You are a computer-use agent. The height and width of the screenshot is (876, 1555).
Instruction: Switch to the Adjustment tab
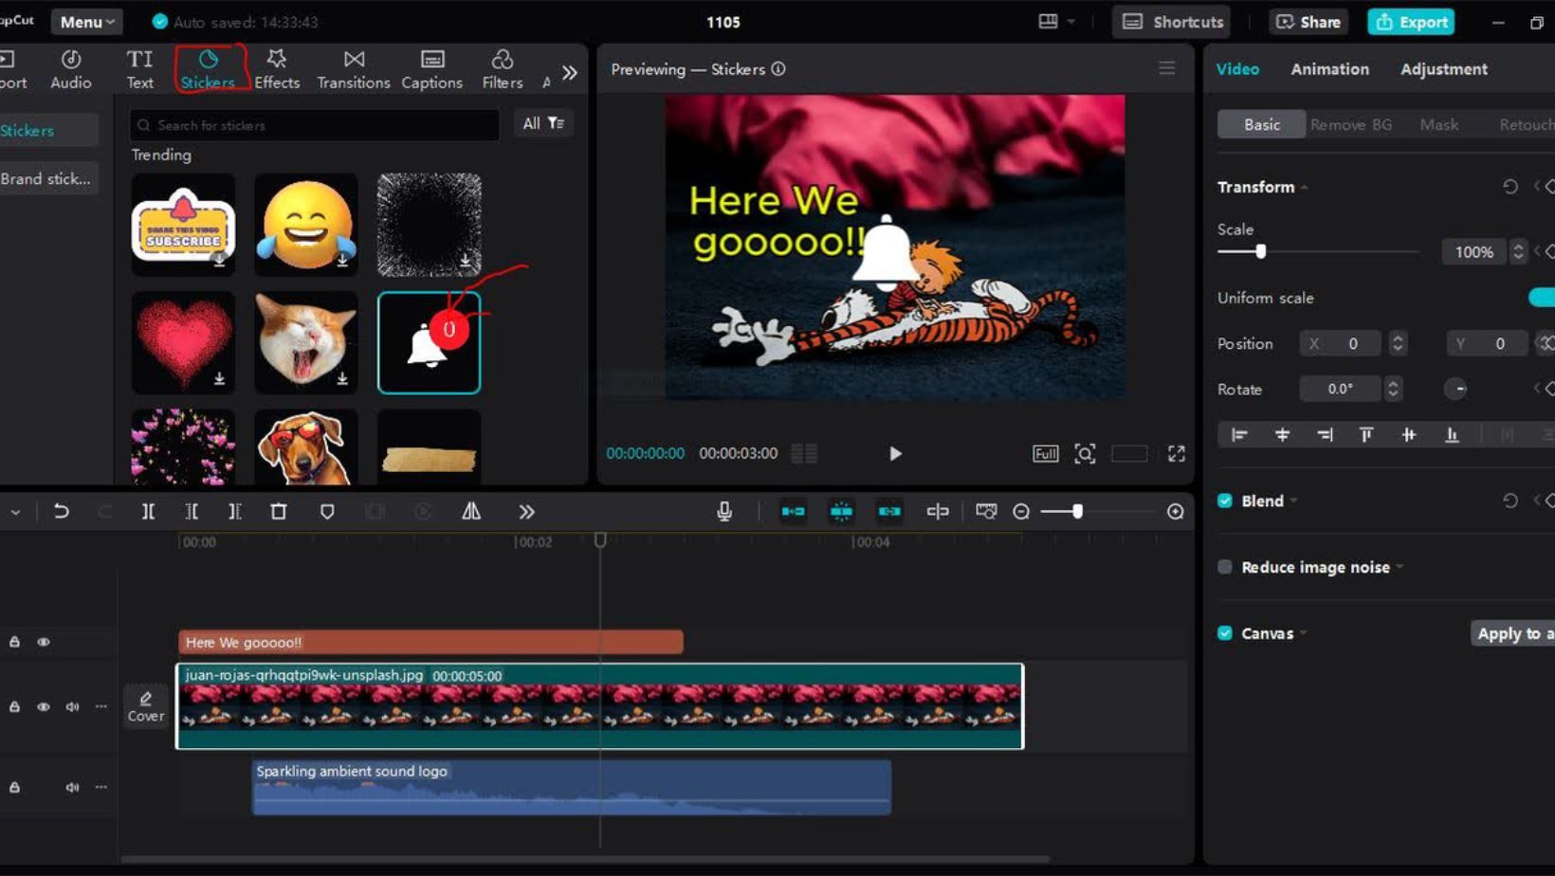(x=1444, y=69)
